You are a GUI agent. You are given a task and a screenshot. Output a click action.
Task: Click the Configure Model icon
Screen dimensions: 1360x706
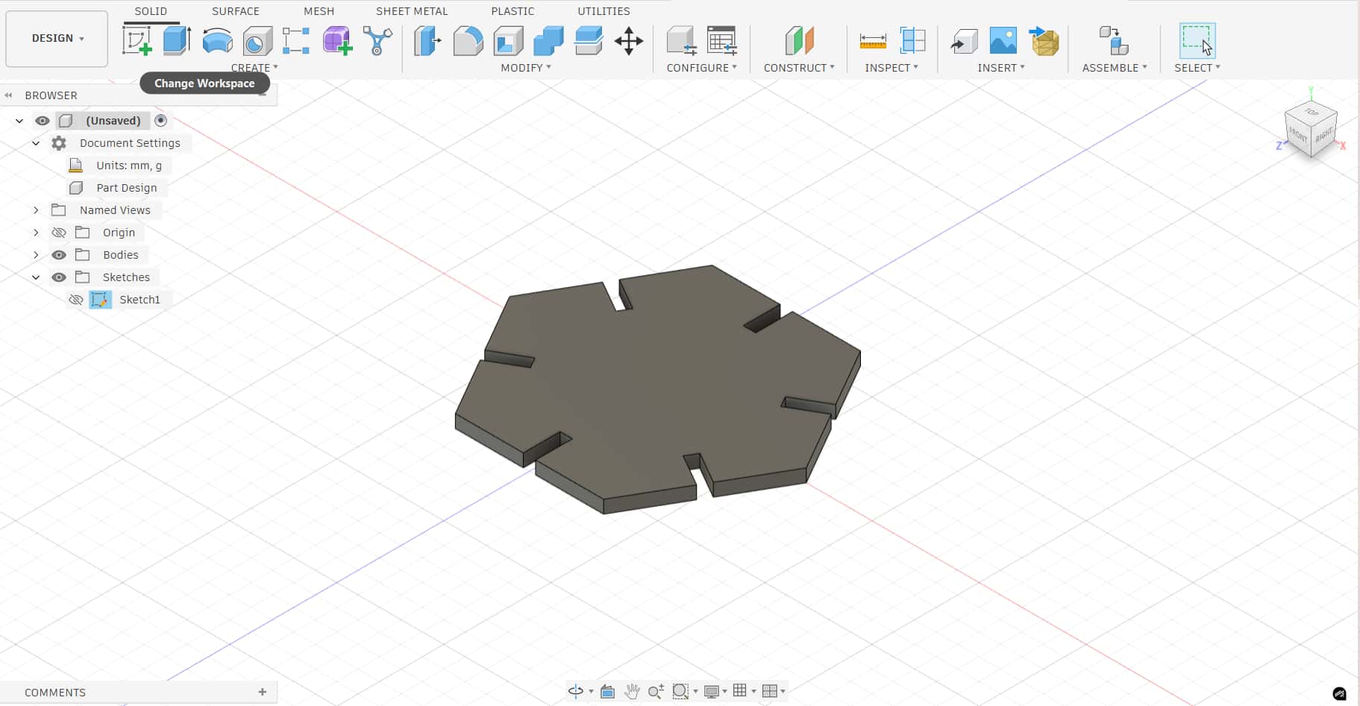click(681, 40)
